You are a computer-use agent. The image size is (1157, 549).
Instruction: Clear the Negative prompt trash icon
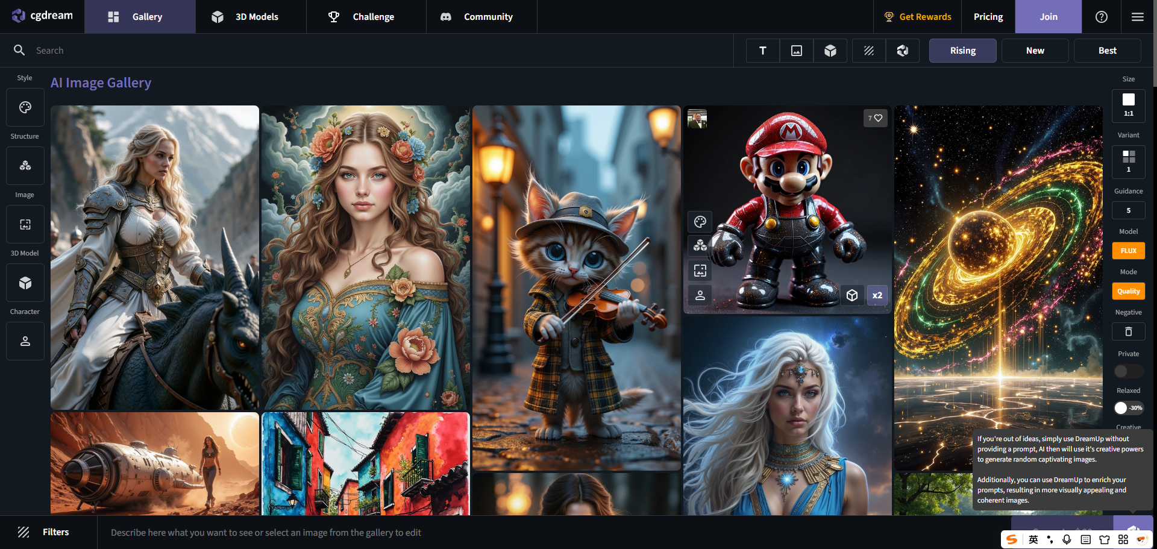[x=1128, y=331]
